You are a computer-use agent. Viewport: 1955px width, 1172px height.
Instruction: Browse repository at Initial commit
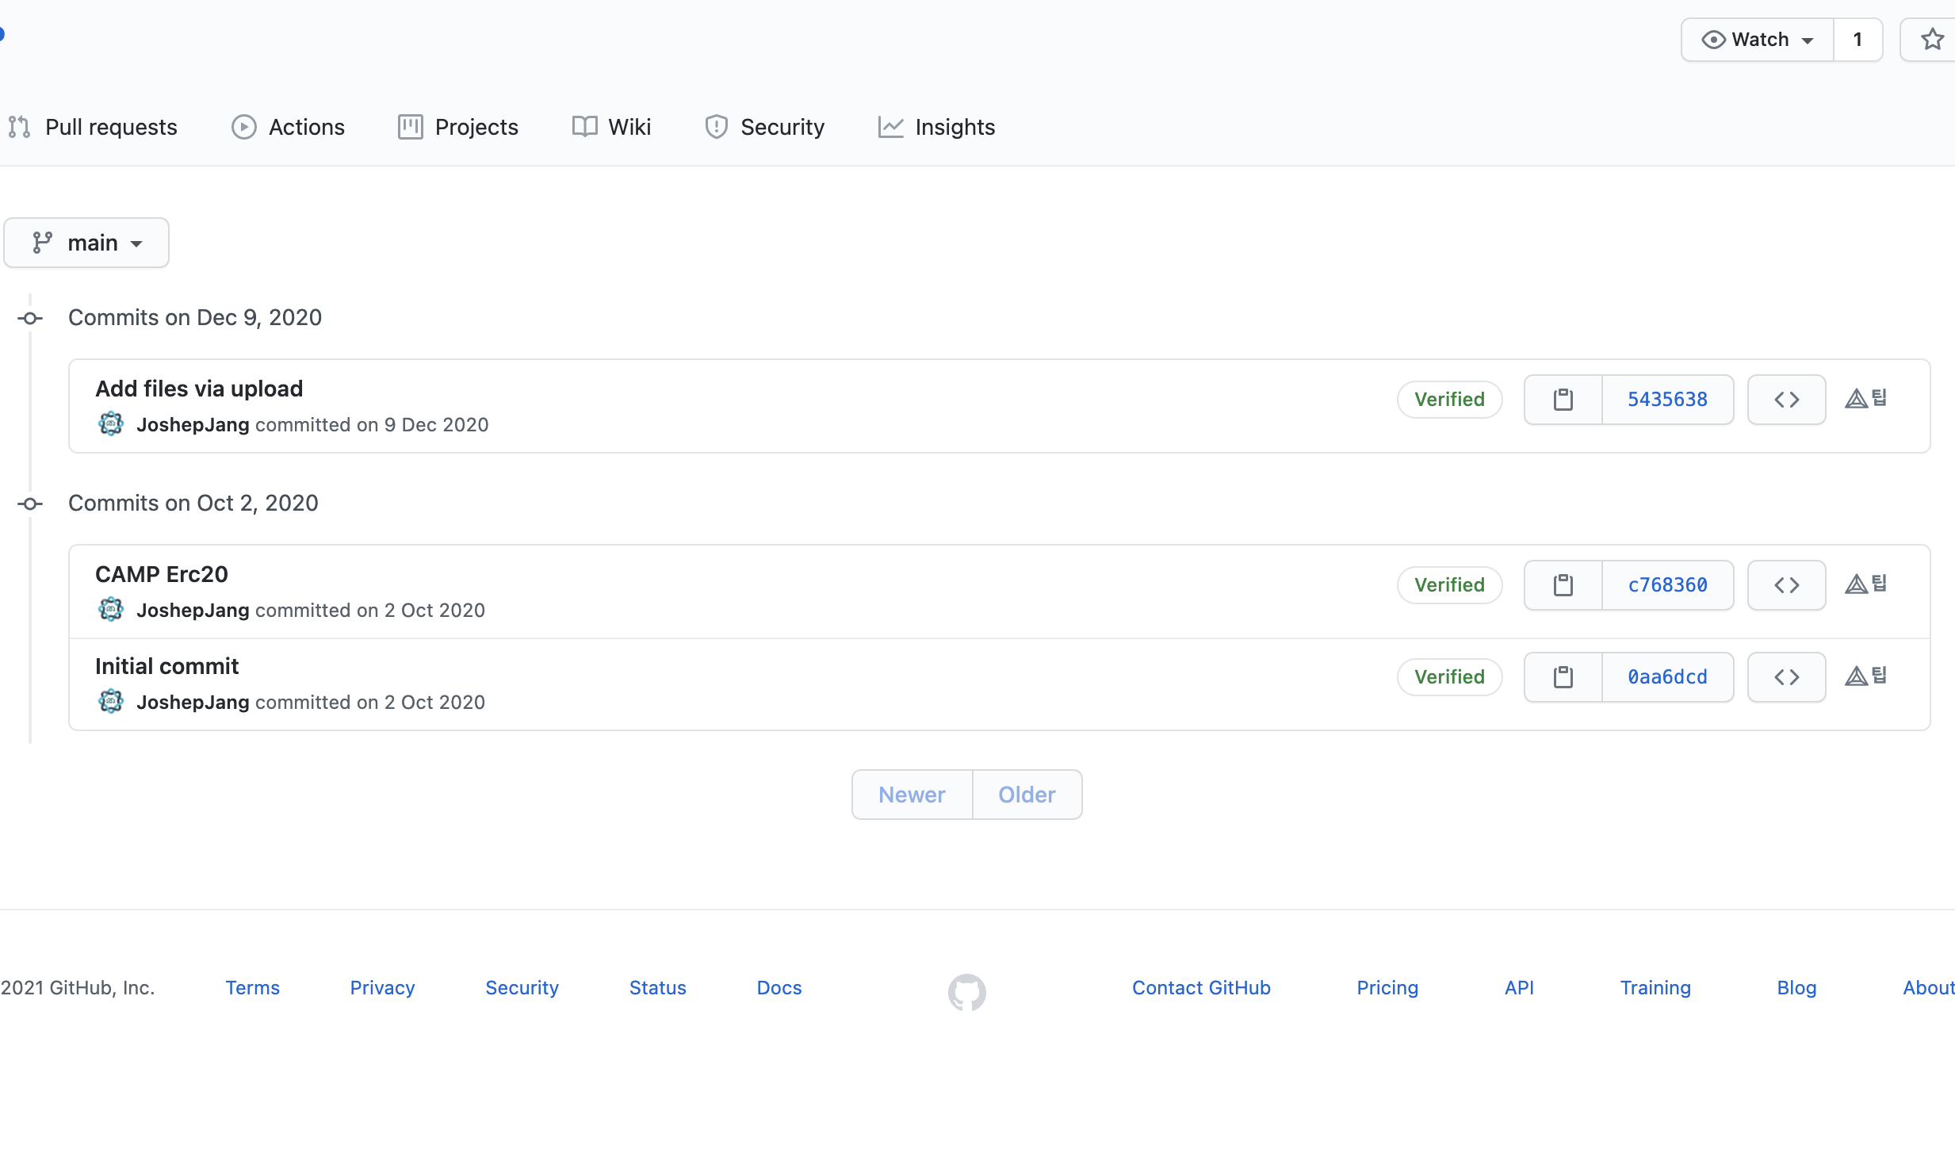(1786, 677)
